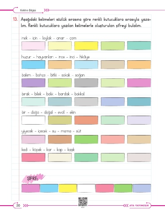Screen dimensions: 165x216
Task: Click the white box in ŞİFRE row
Action: 86,188
